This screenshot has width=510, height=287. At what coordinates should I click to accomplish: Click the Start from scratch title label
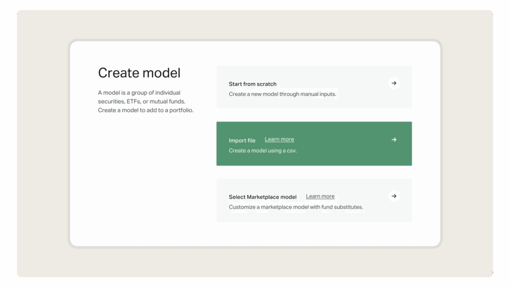tap(253, 84)
